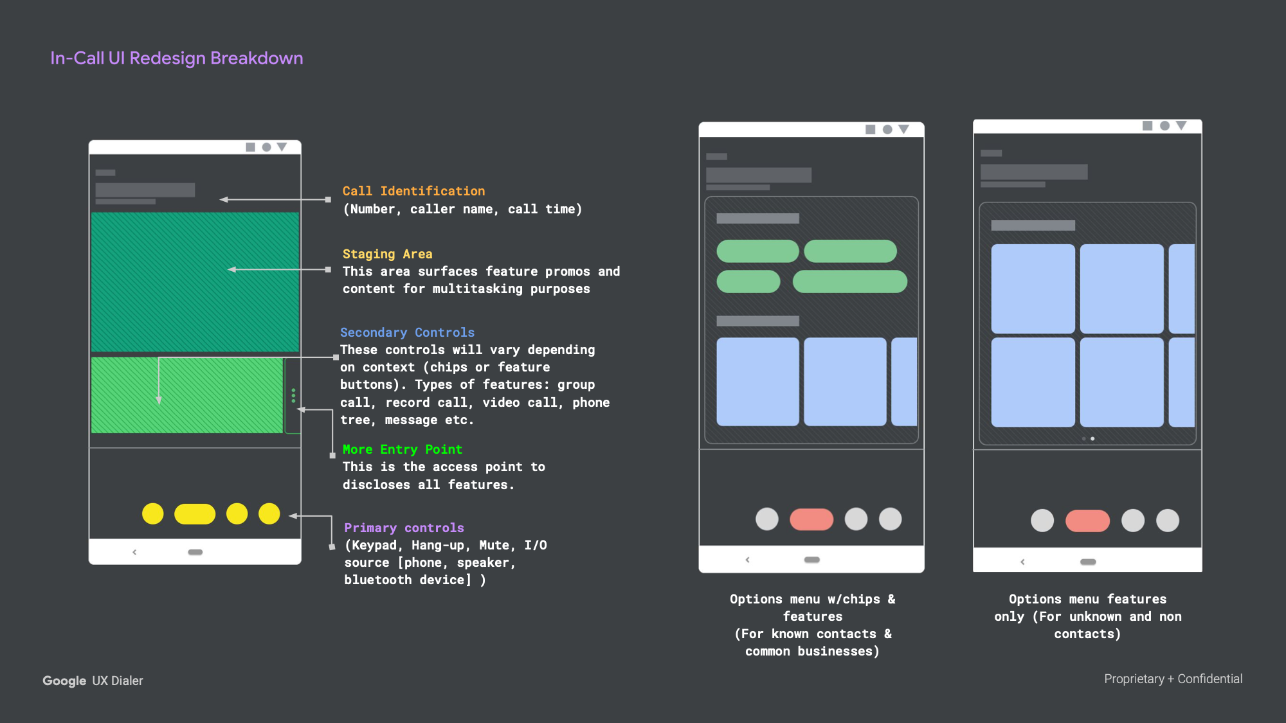This screenshot has width=1286, height=723.
Task: Click the 'Google UX Dialer' footer text
Action: (93, 681)
